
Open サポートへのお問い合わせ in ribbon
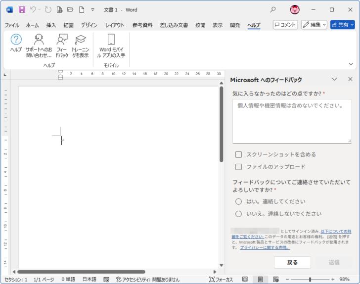pos(39,46)
